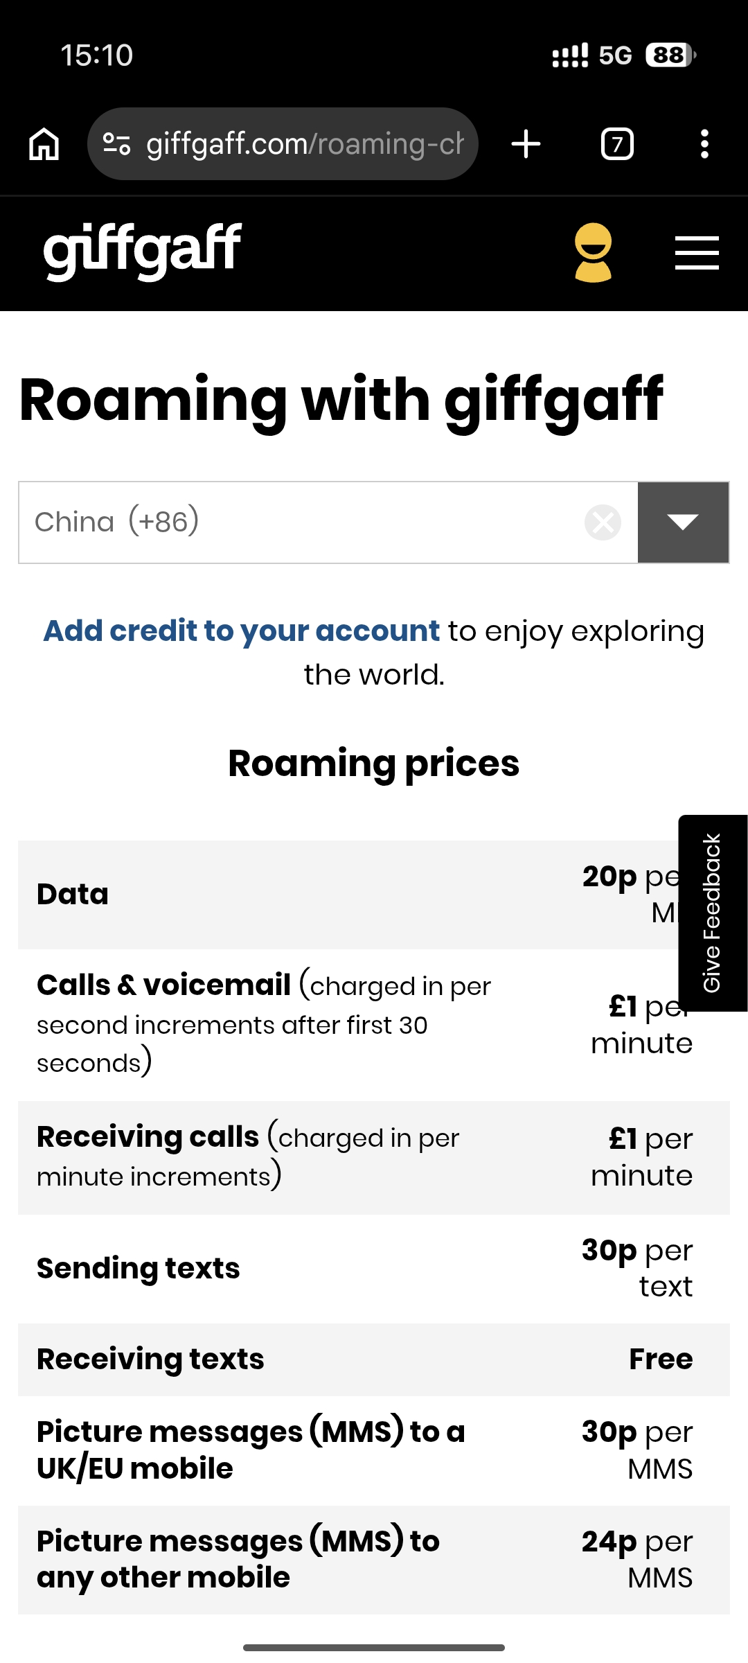
Task: Tap the giffgaff logo
Action: tap(143, 251)
